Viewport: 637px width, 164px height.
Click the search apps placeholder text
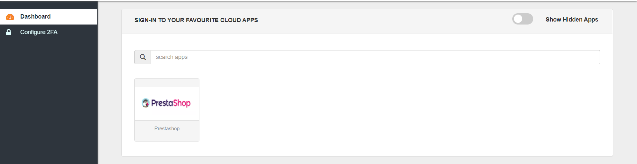coord(172,57)
